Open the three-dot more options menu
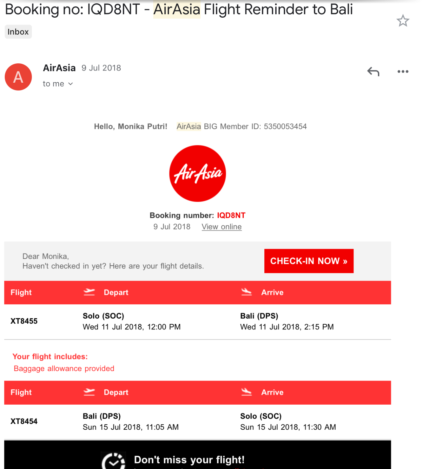Screen dimensions: 422x469 pyautogui.click(x=403, y=72)
